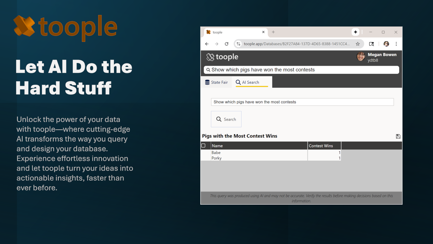Screen dimensions: 433x244
Task: Switch to the State Fair tab
Action: pyautogui.click(x=216, y=82)
